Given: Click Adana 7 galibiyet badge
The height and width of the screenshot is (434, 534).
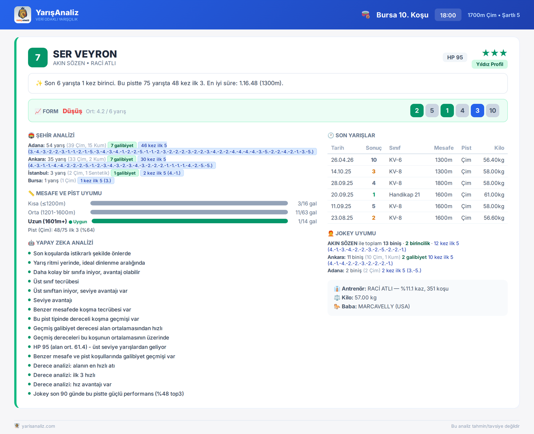Looking at the screenshot, I should tap(122, 145).
